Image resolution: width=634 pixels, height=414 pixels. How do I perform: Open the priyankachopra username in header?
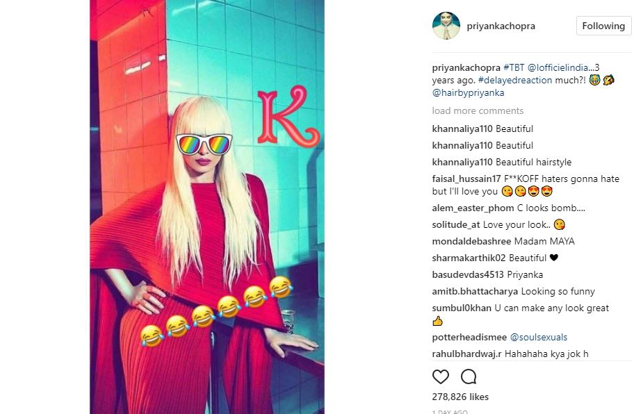pos(501,26)
